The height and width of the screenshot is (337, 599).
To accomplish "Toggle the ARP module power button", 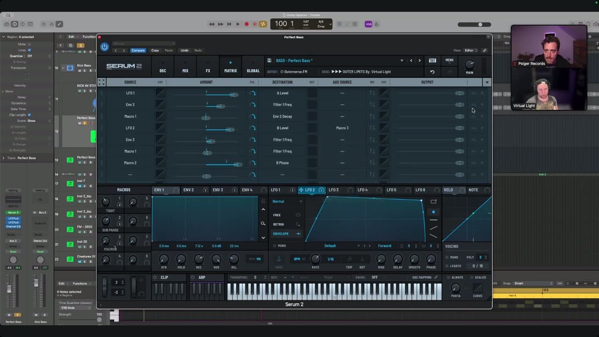I will [193, 277].
